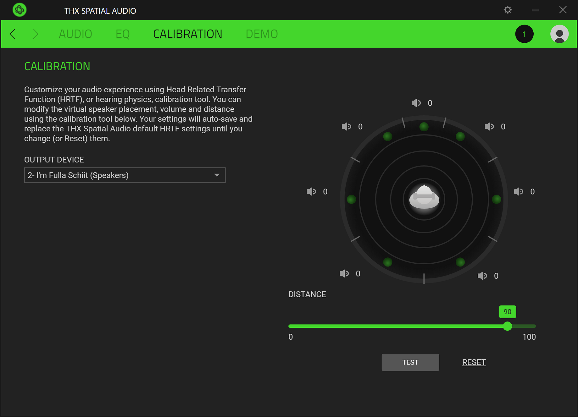Click the Razer Synapse logo
578x417 pixels.
[x=19, y=10]
